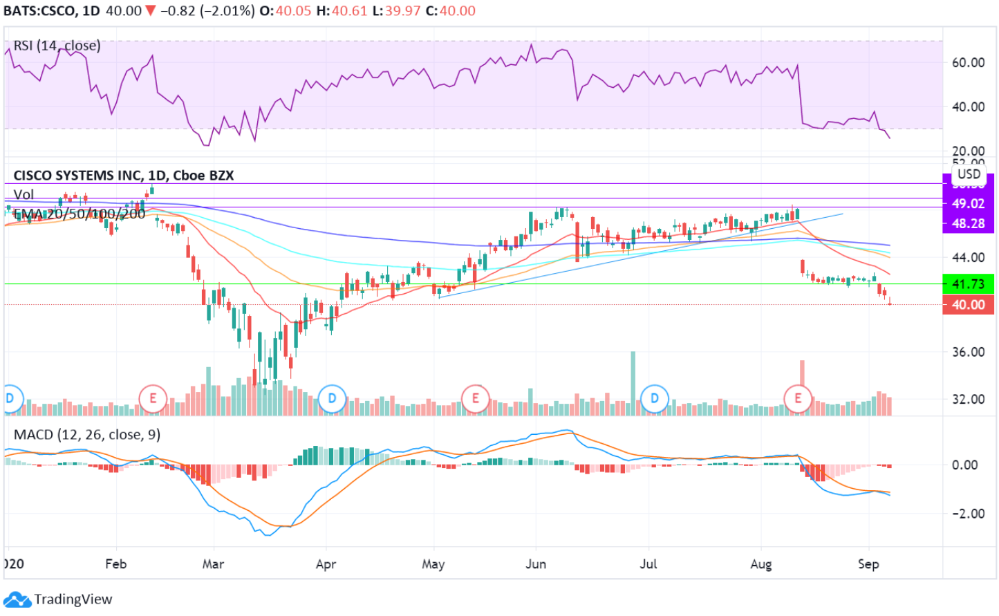Click the close value C:40.00
This screenshot has height=616, width=999.
point(450,11)
